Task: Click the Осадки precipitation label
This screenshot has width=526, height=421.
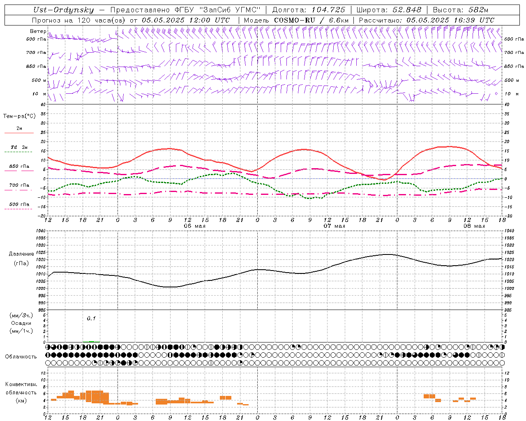Action: tap(21, 323)
